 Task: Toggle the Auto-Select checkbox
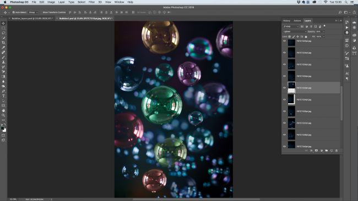(x=14, y=12)
